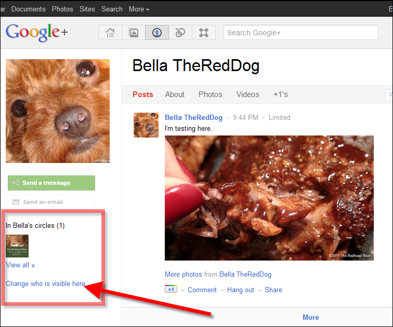The height and width of the screenshot is (327, 393).
Task: Expand the More menu in top bar
Action: click(x=139, y=9)
